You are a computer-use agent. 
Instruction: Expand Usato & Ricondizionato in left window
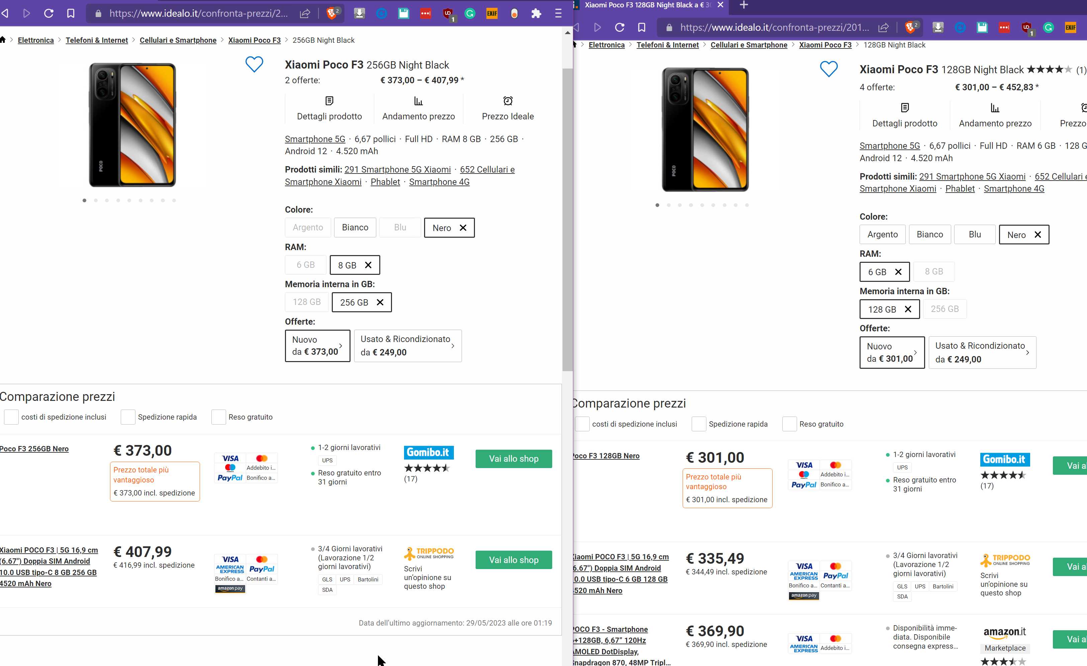408,345
